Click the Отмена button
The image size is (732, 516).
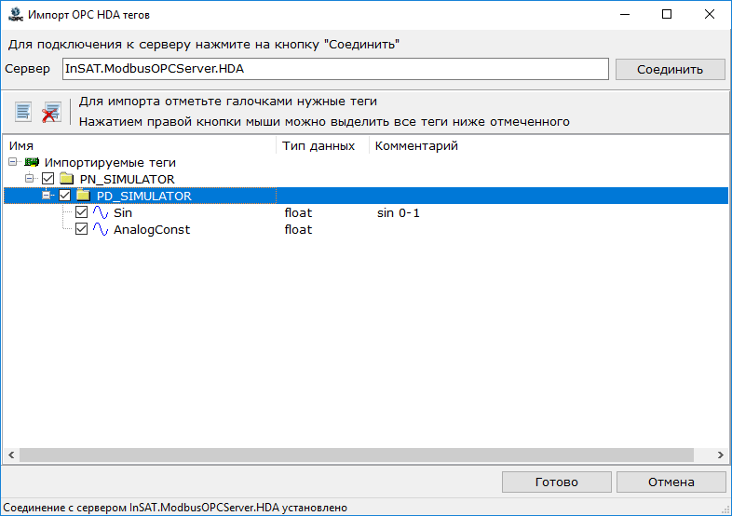tap(671, 482)
